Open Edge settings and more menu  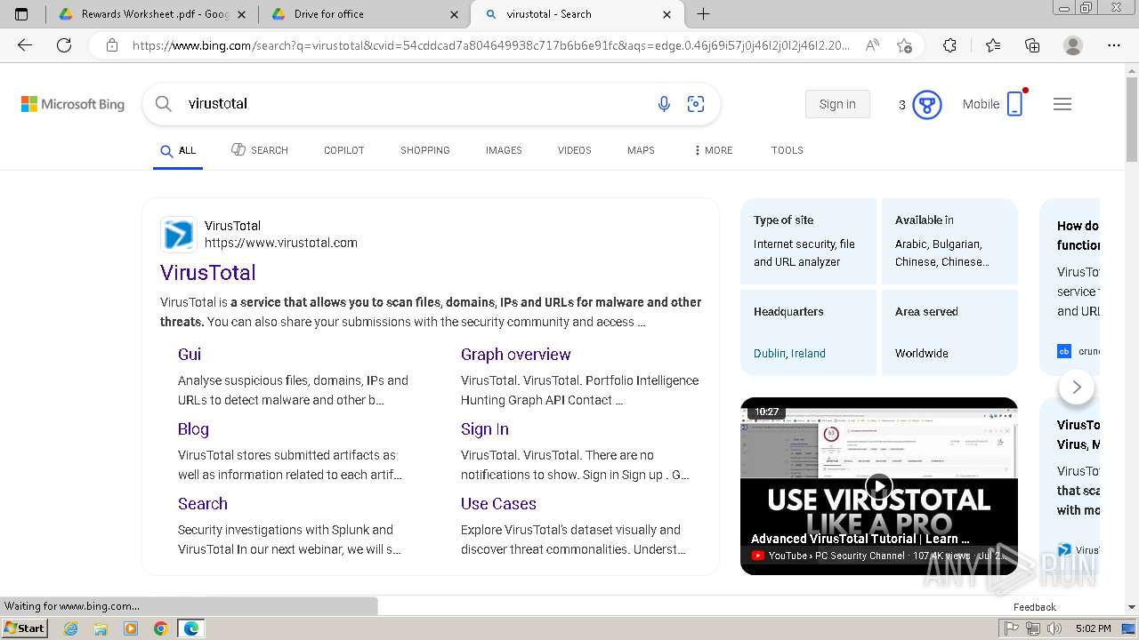1114,45
